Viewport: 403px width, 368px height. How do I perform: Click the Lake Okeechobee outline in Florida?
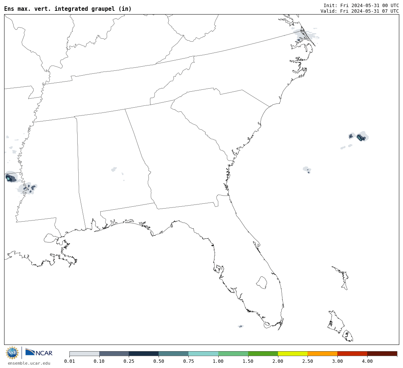(x=262, y=283)
